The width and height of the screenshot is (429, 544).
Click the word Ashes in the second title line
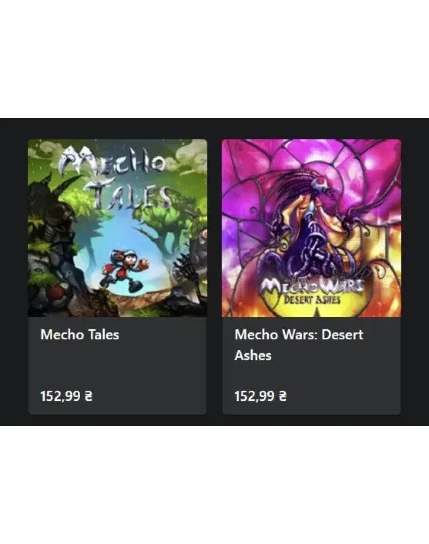253,356
